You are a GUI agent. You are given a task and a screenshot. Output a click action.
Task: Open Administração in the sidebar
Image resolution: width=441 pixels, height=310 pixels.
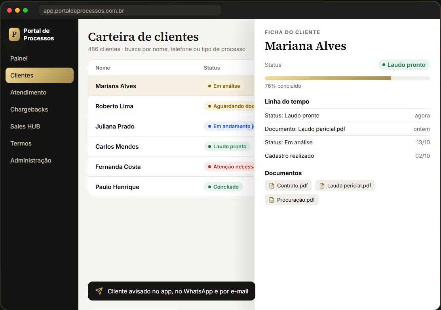(39, 160)
